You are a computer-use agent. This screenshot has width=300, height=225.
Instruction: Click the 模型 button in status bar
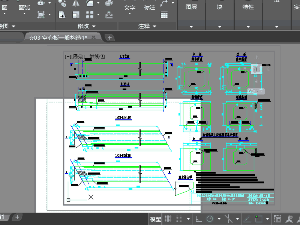[x=155, y=219]
